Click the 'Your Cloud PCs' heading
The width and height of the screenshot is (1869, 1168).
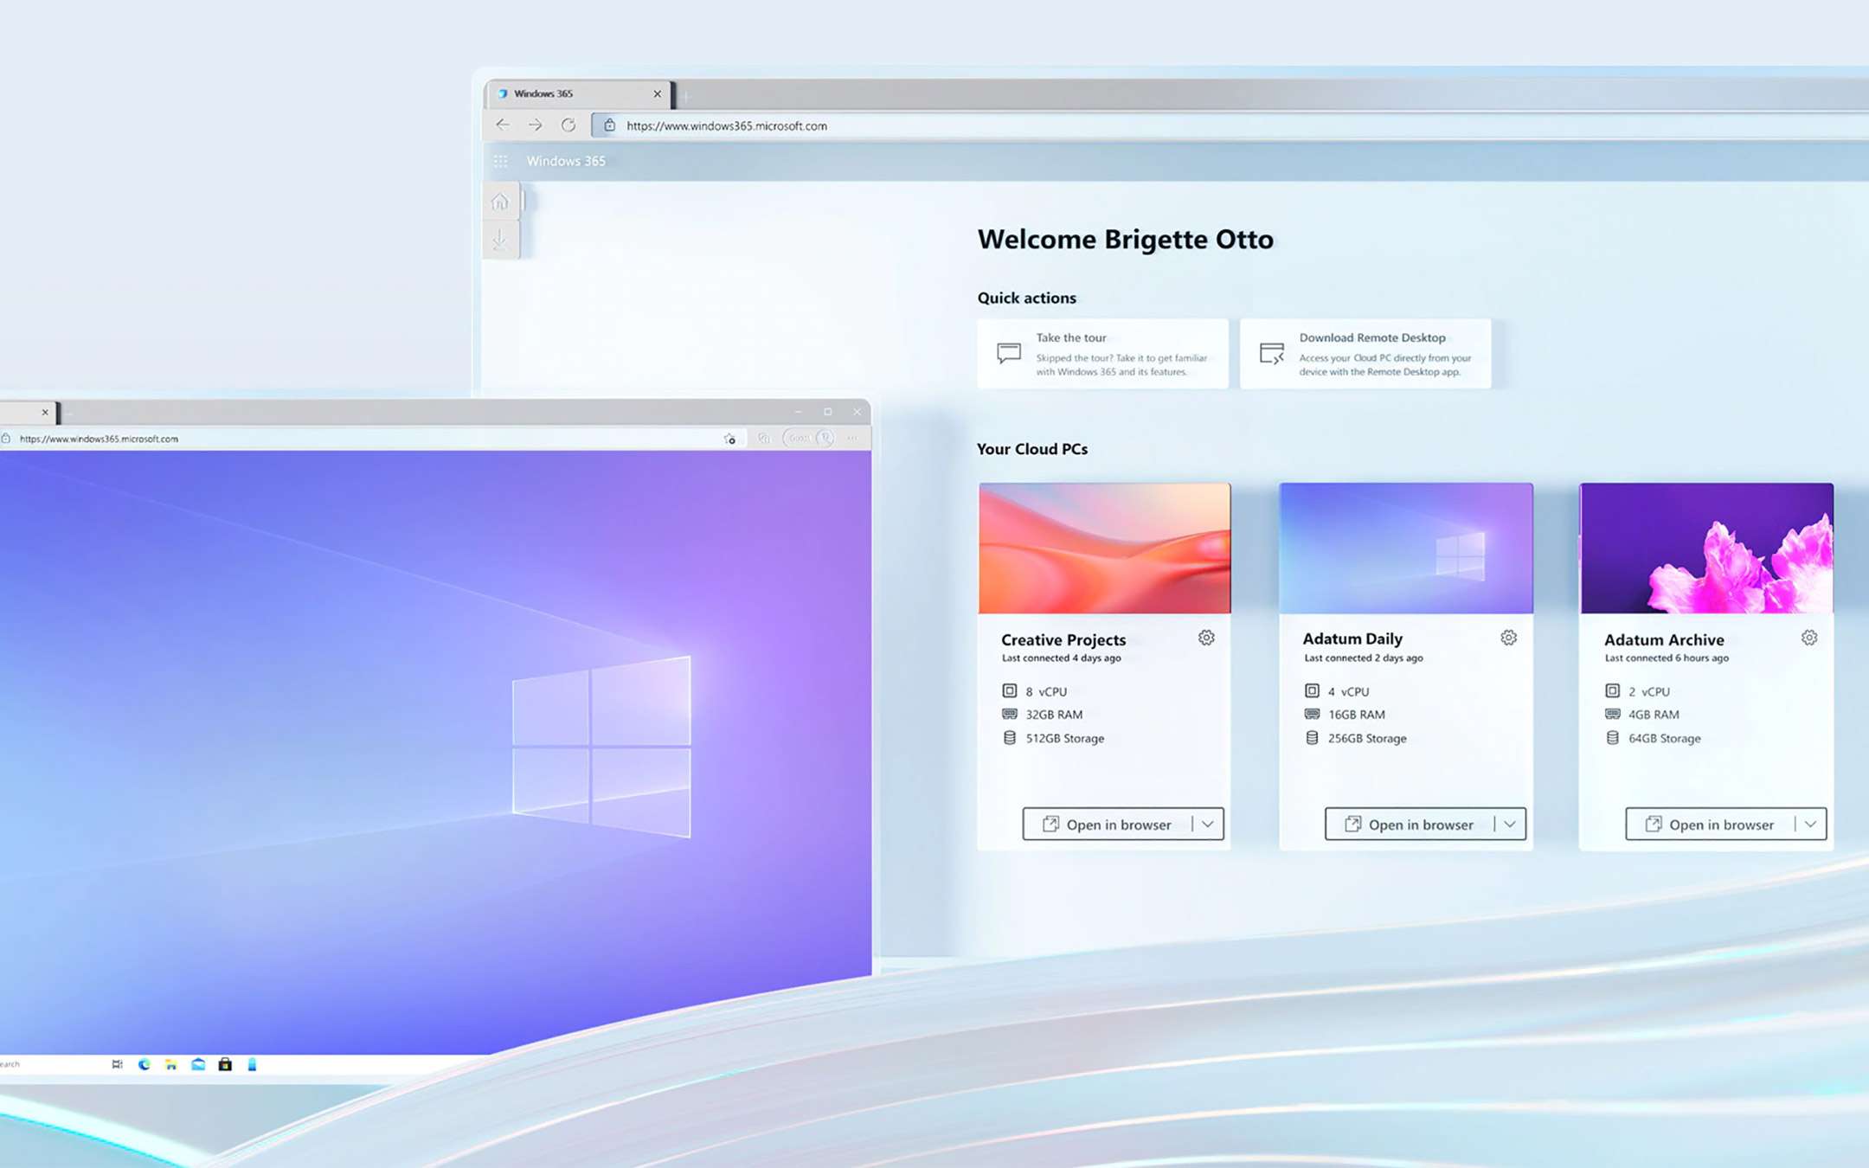point(1032,449)
